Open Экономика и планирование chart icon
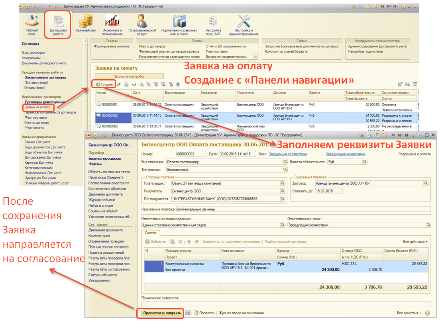 (x=112, y=23)
